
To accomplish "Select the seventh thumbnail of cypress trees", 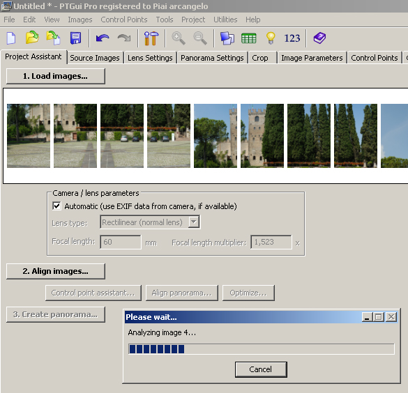I will [309, 136].
